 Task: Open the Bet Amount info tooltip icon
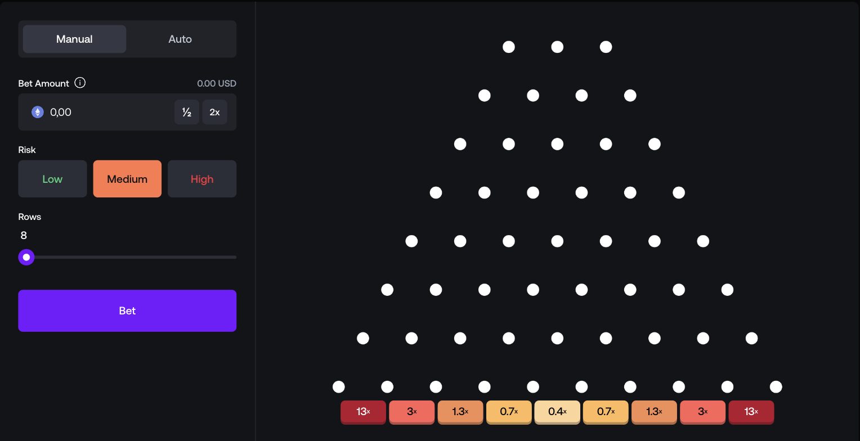coord(80,83)
